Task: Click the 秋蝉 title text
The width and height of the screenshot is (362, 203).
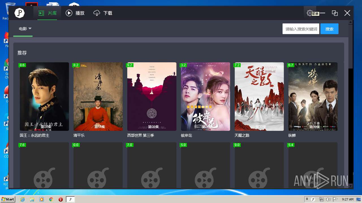Action: coord(292,135)
